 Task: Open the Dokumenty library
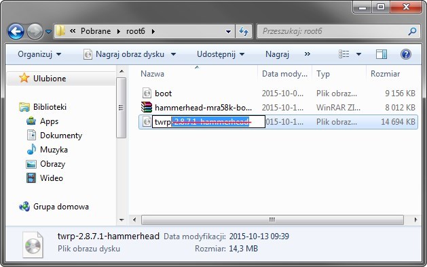61,136
